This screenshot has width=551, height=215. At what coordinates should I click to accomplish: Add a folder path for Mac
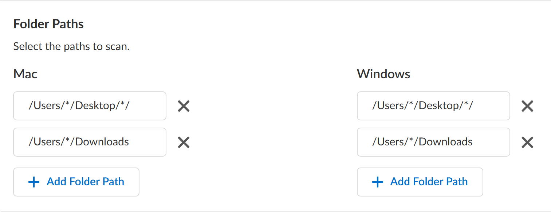[x=76, y=182]
